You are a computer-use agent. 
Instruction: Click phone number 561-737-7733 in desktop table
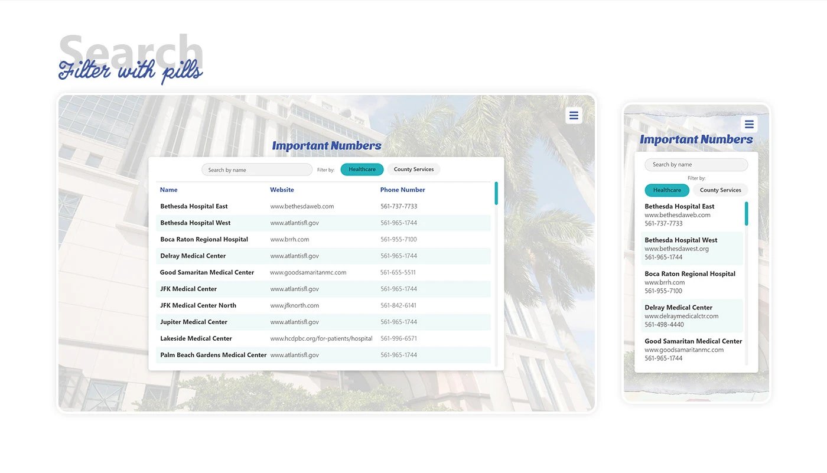[399, 207]
